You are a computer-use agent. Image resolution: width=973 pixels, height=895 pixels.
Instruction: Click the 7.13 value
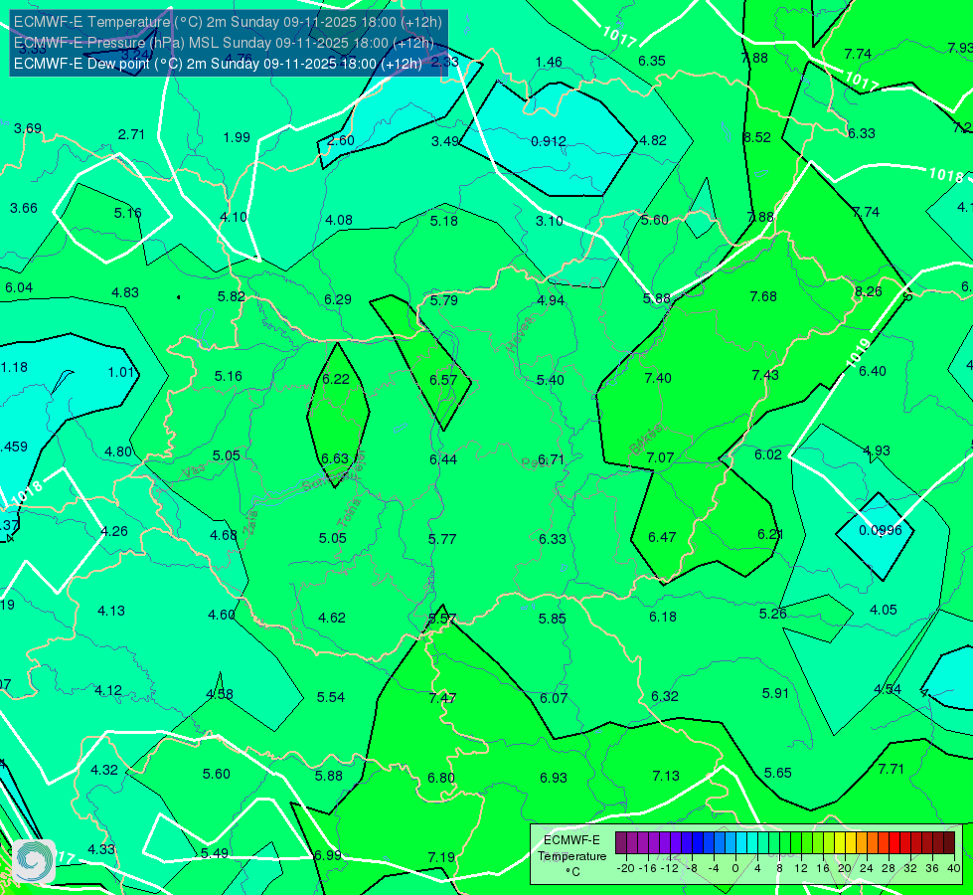[x=666, y=776]
